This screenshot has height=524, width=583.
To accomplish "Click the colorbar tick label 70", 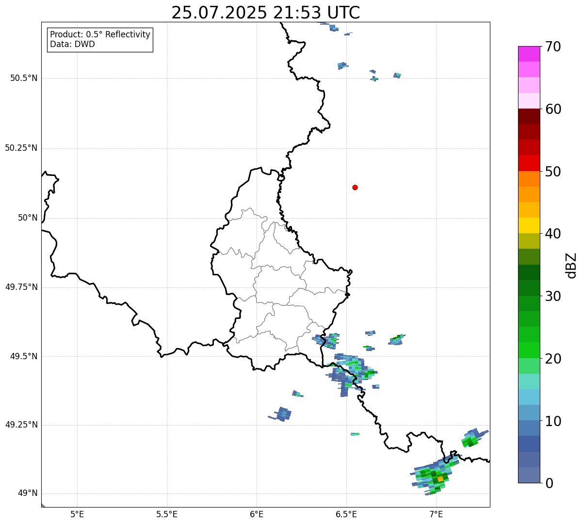I will 553,47.
